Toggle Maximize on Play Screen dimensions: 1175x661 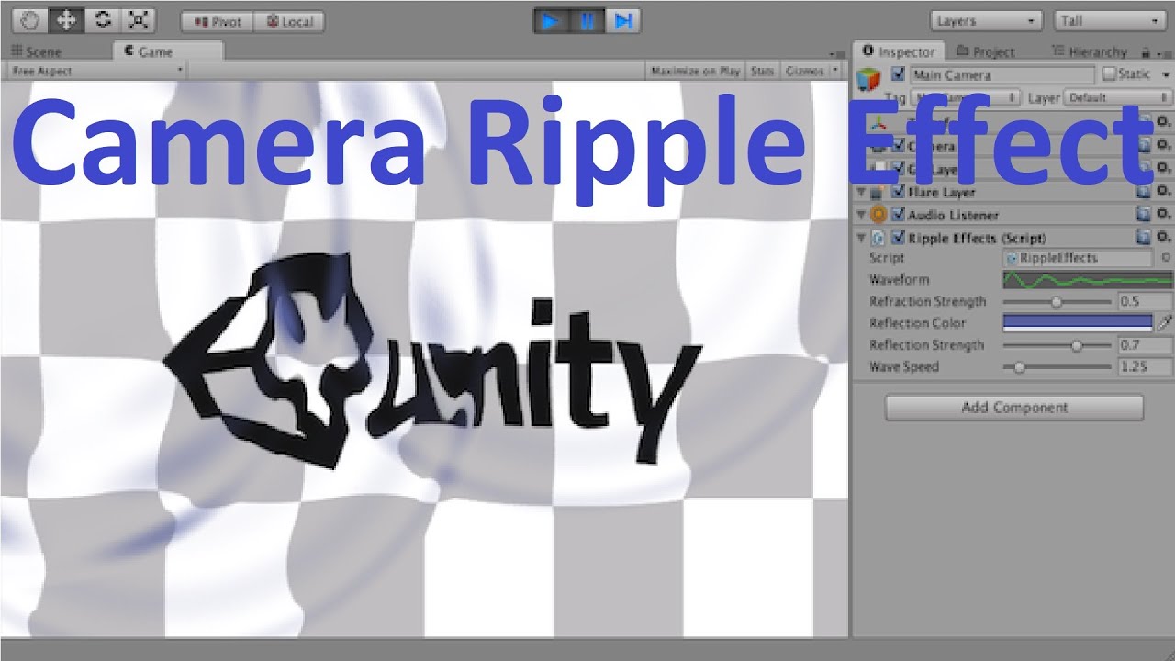pyautogui.click(x=695, y=71)
